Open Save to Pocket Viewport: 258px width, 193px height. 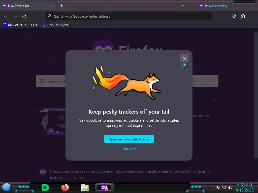coord(234,16)
